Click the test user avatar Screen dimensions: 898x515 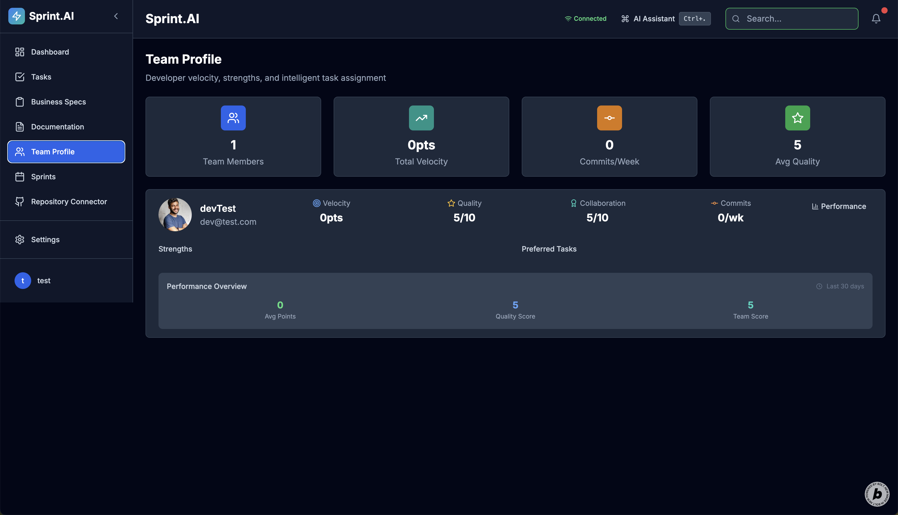[x=23, y=280]
